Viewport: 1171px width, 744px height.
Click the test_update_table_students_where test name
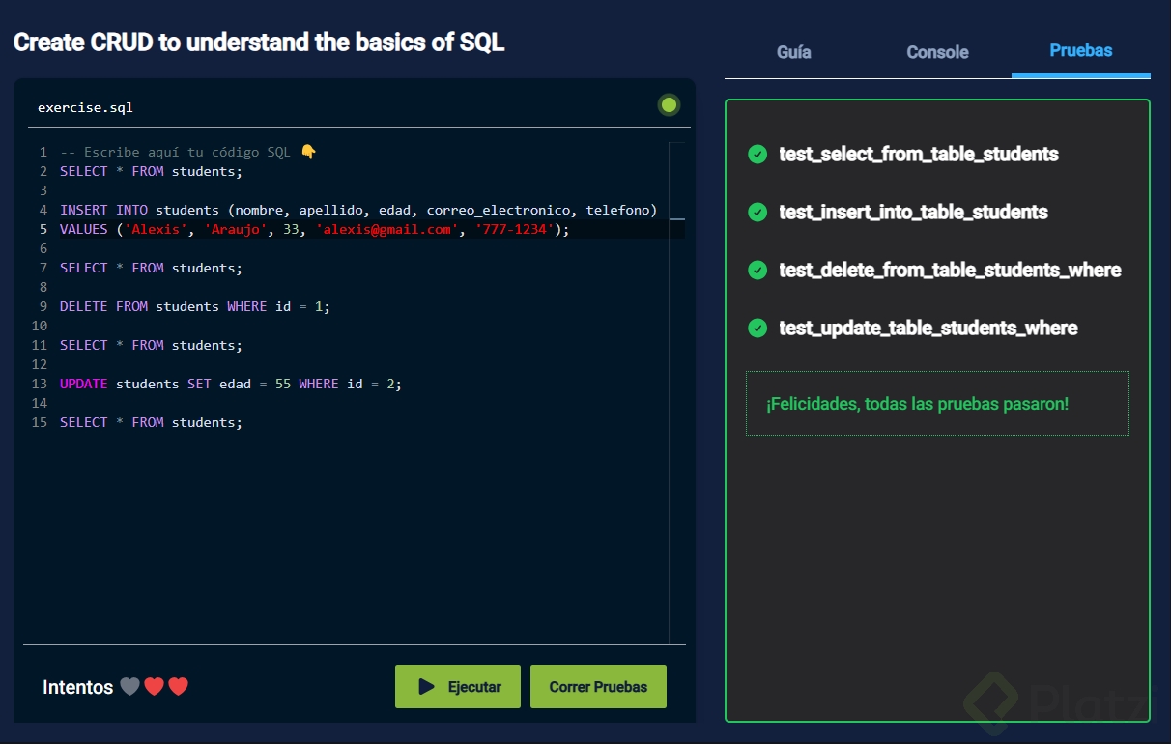pos(928,329)
